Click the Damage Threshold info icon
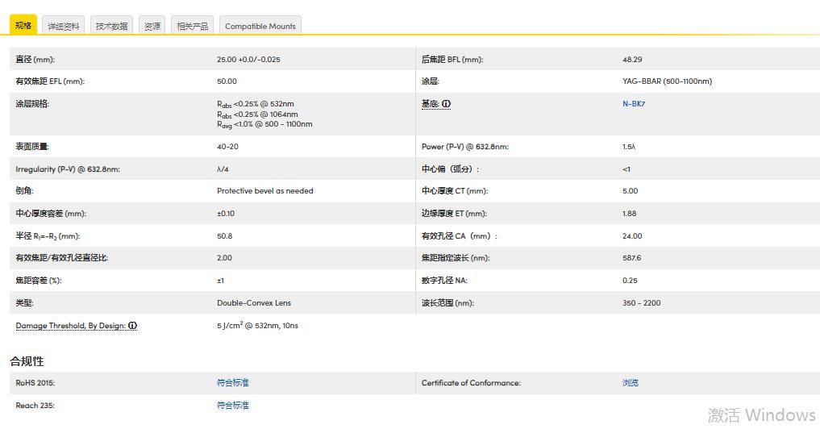This screenshot has height=429, width=820. coord(133,326)
